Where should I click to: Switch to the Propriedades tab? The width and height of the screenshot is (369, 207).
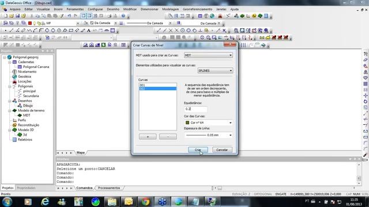[26, 188]
